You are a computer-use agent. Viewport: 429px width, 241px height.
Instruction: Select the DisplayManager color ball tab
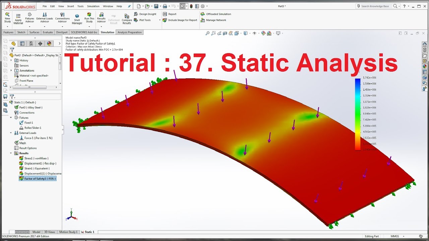[x=49, y=44]
